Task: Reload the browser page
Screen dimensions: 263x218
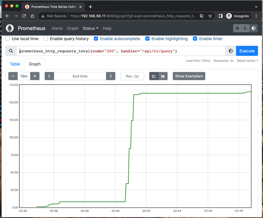Action: [x=24, y=16]
